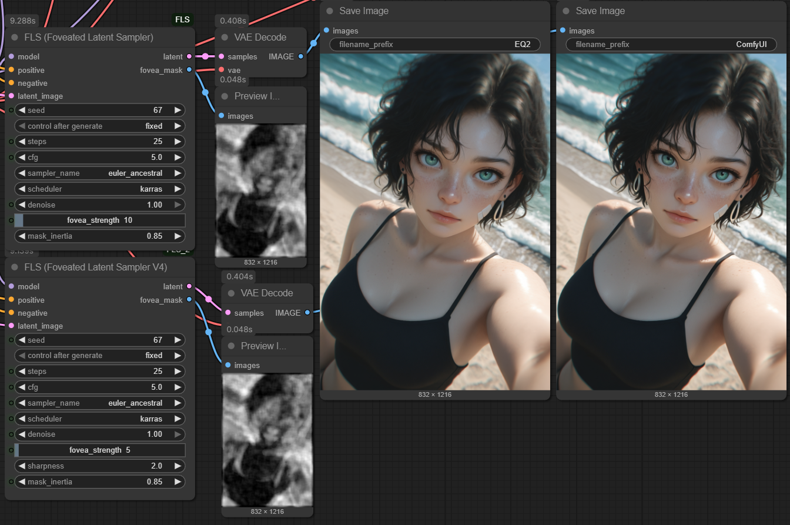Image resolution: width=790 pixels, height=525 pixels.
Task: Click the collapse dot on the bottom VAE Decode node
Action: [231, 293]
